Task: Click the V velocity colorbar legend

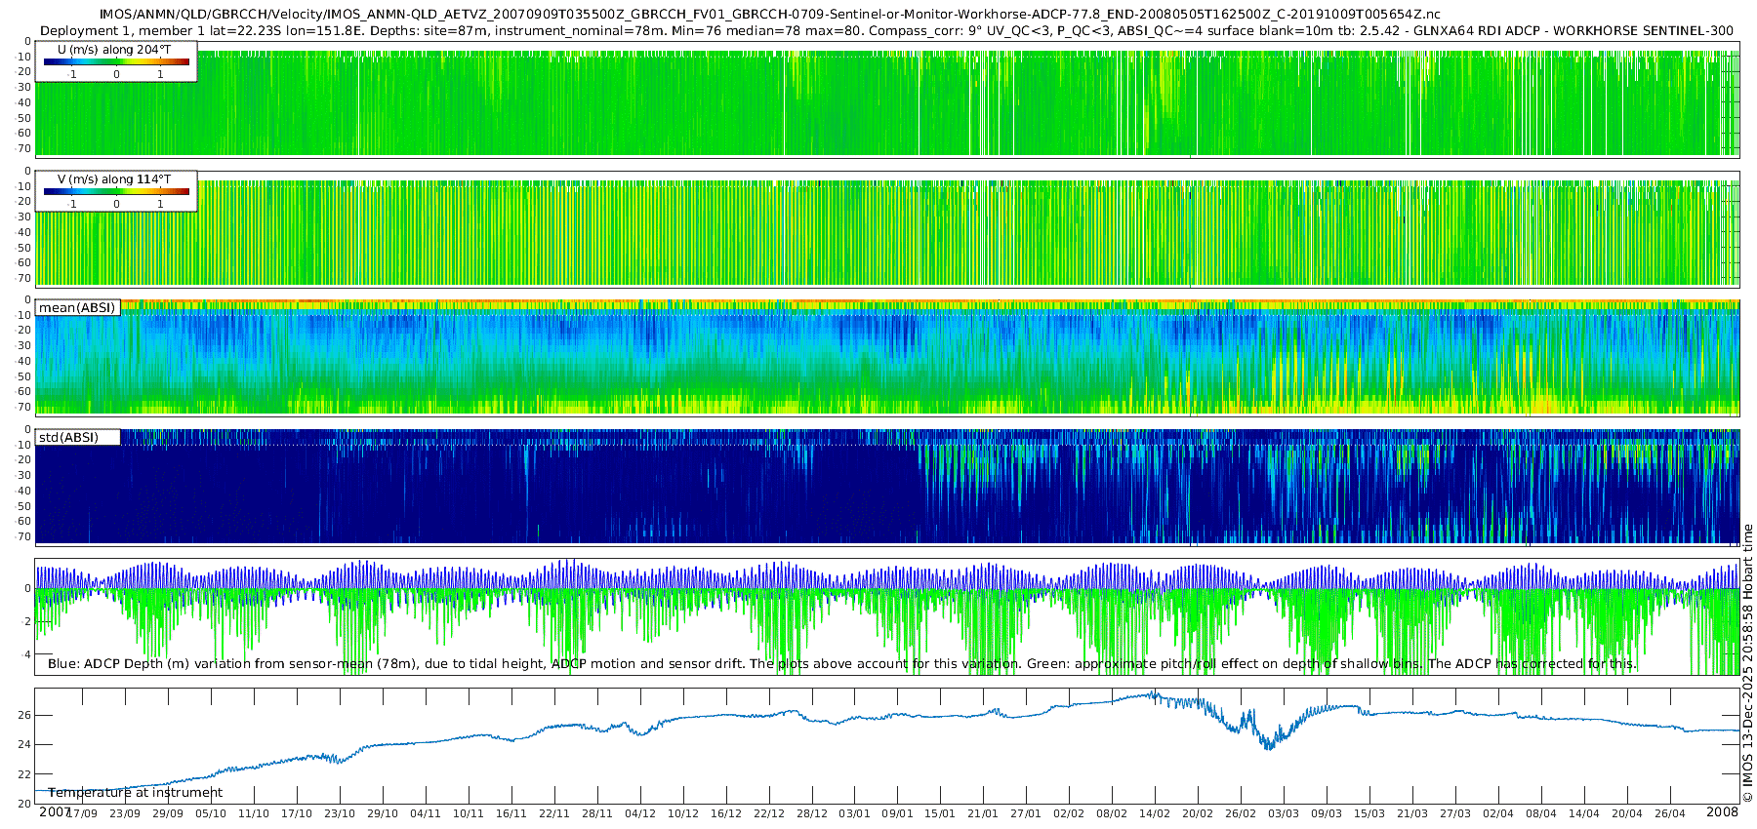Action: tap(116, 191)
